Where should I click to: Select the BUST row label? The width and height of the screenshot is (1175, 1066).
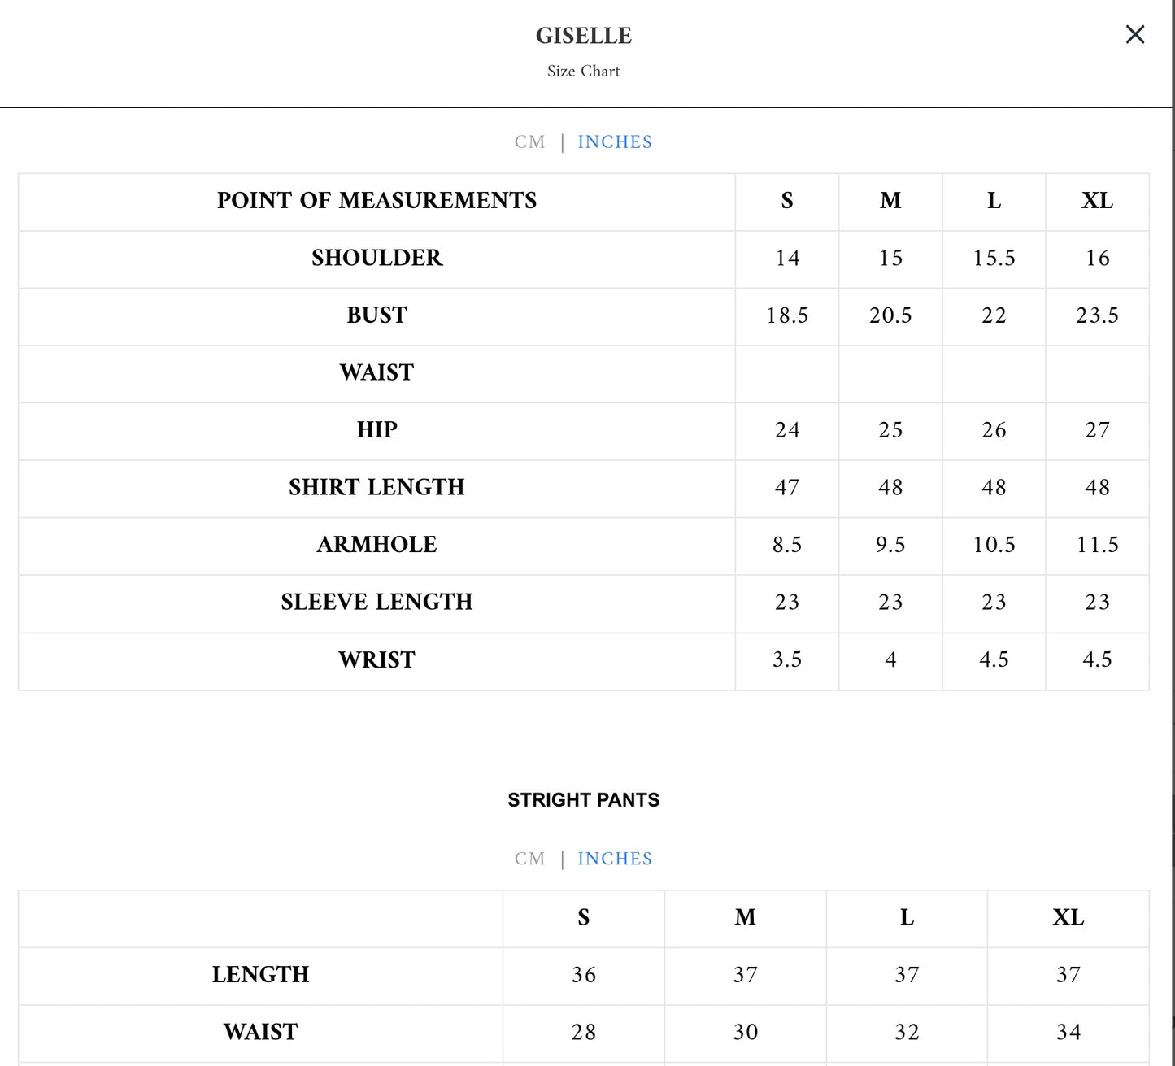tap(376, 315)
